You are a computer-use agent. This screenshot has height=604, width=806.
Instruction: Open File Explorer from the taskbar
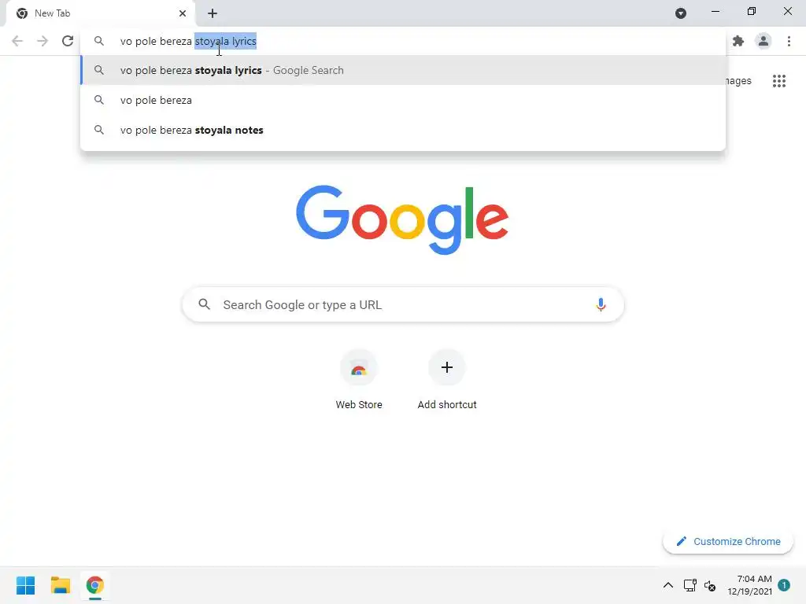(60, 585)
